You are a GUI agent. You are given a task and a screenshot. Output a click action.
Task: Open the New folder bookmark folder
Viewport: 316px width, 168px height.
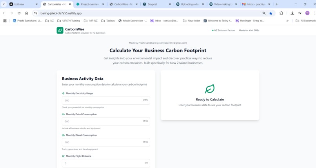pyautogui.click(x=191, y=21)
